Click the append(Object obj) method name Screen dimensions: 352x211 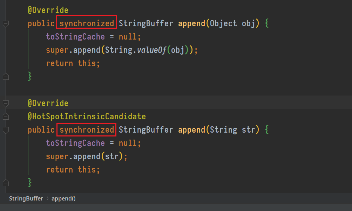[191, 23]
